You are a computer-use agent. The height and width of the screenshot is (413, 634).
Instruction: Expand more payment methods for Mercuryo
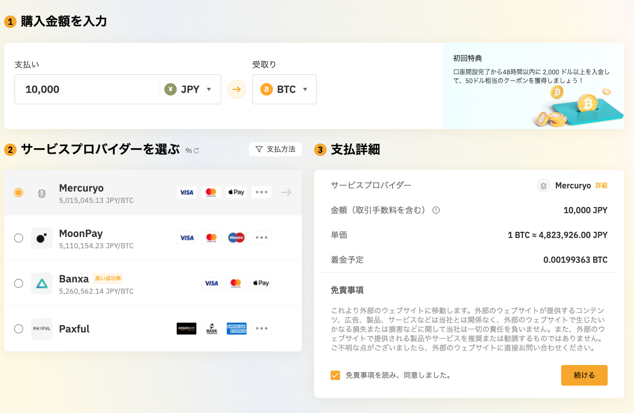(261, 192)
